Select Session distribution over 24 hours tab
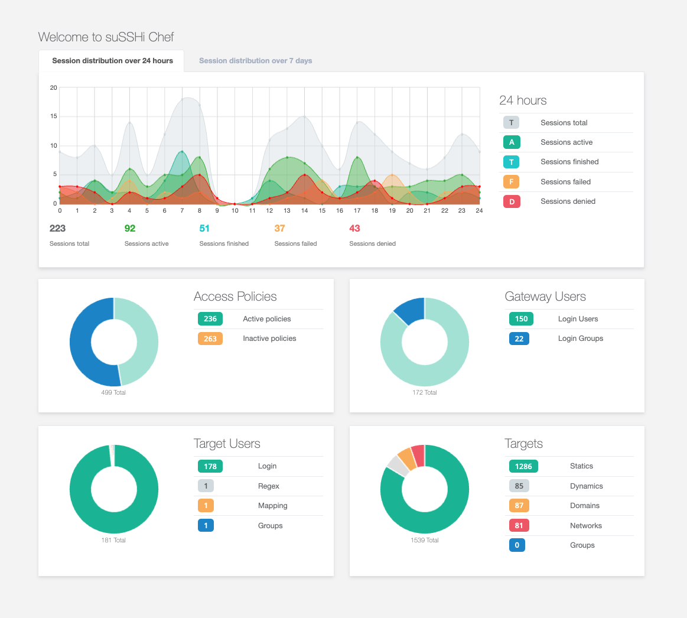 pos(112,60)
